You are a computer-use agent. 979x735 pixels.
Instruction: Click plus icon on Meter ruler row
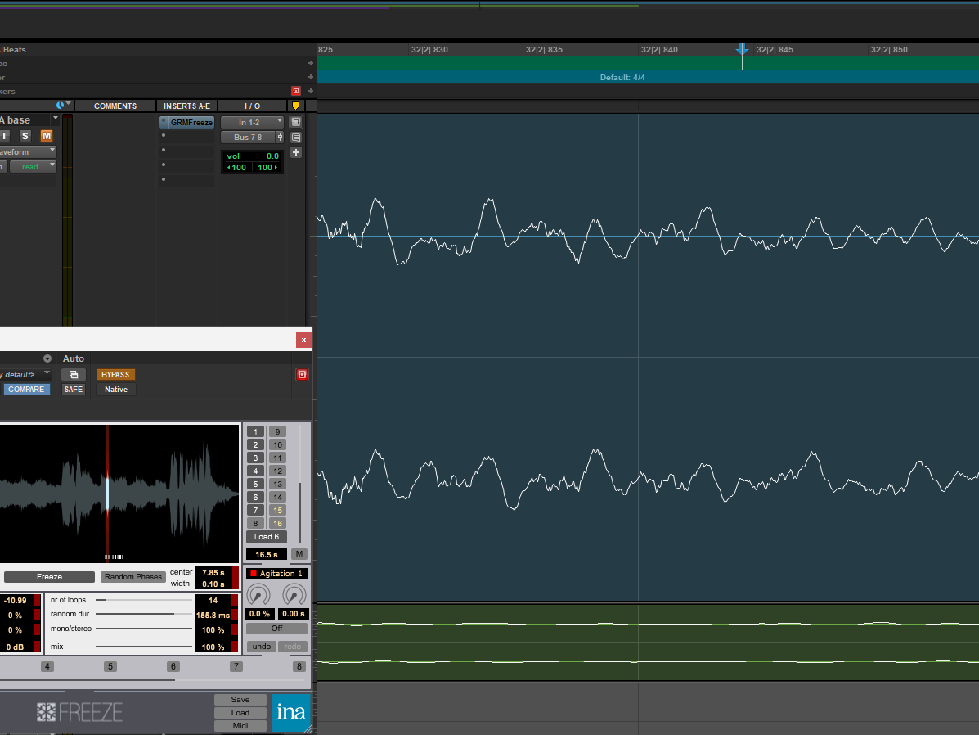pyautogui.click(x=310, y=77)
